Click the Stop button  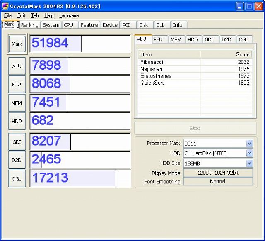point(195,128)
